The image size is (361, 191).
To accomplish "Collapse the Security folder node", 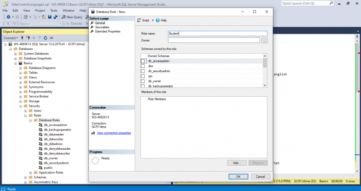I will coord(20,106).
